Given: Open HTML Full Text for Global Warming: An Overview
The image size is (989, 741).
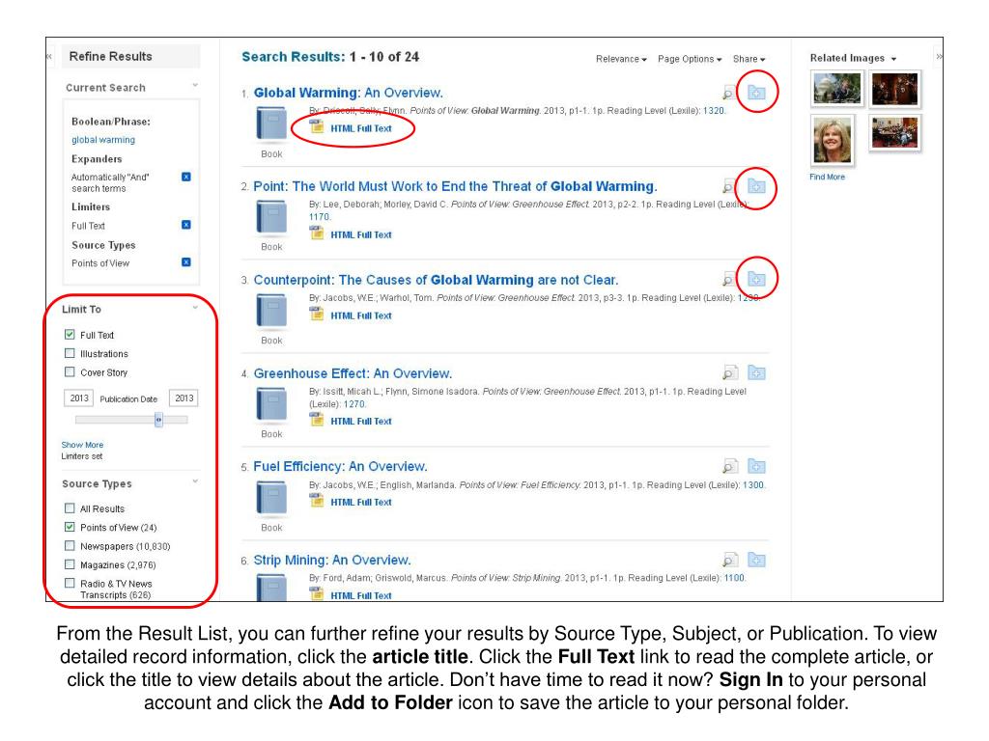Looking at the screenshot, I should coord(361,128).
